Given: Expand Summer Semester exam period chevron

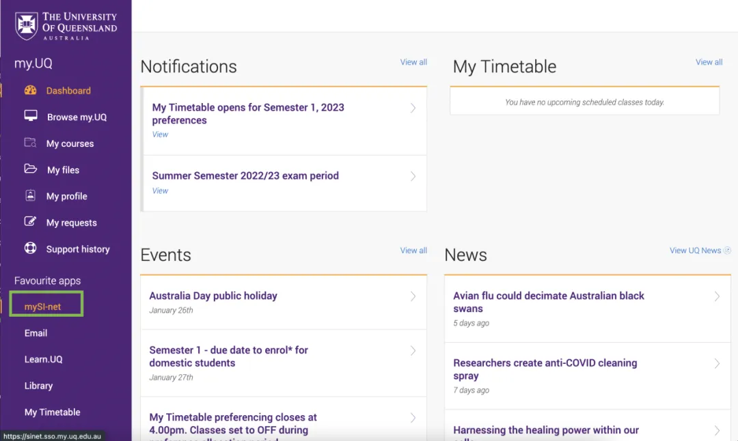Looking at the screenshot, I should click(413, 176).
